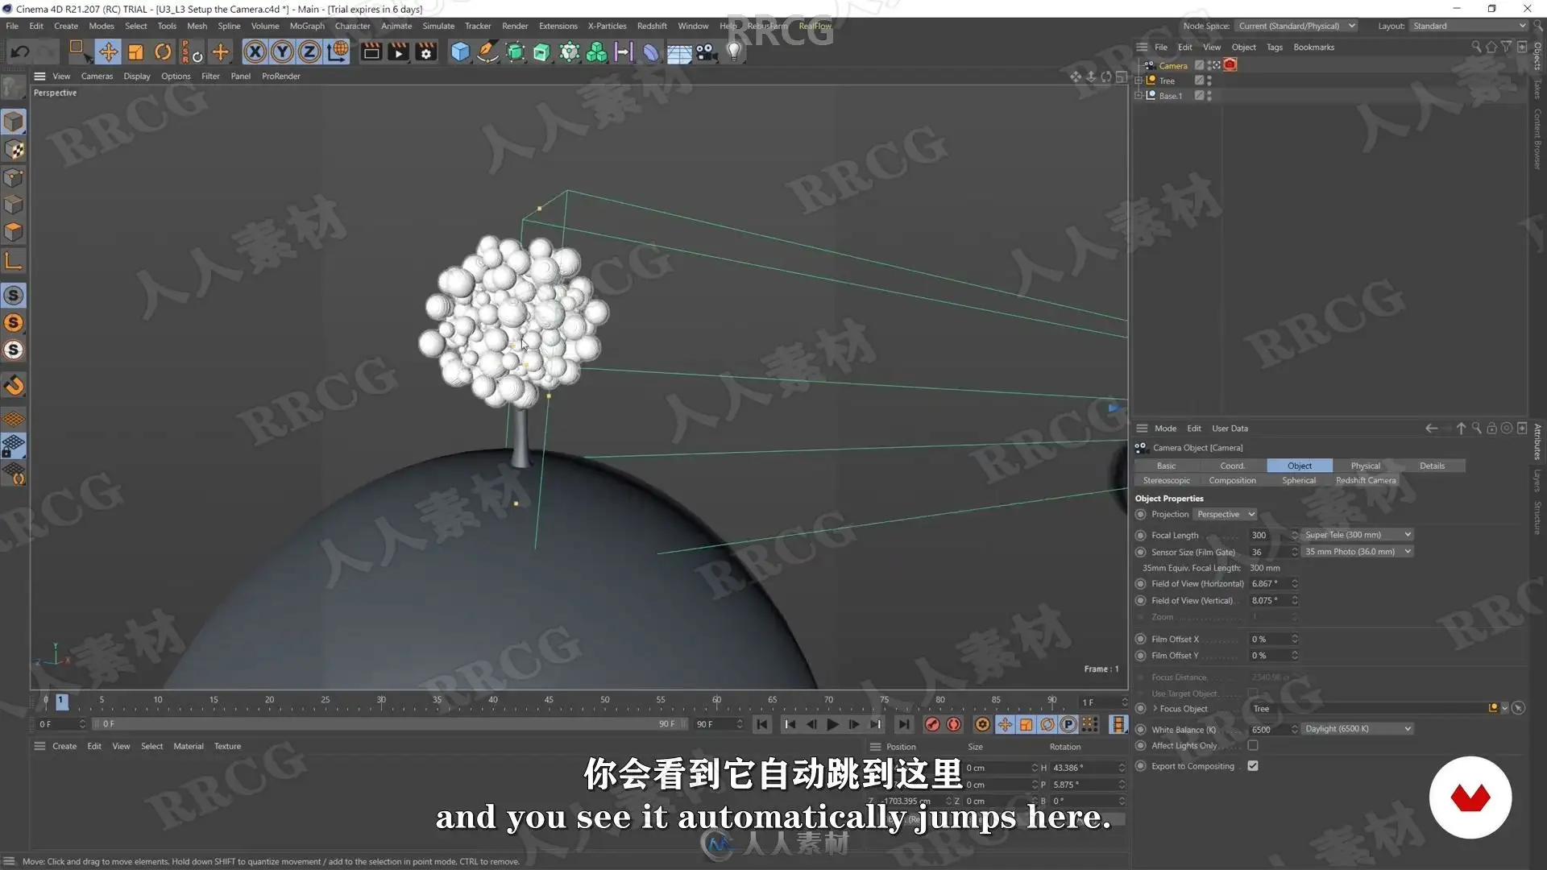Viewport: 1547px width, 870px height.
Task: Toggle the Tree object visibility dots
Action: pyautogui.click(x=1209, y=81)
